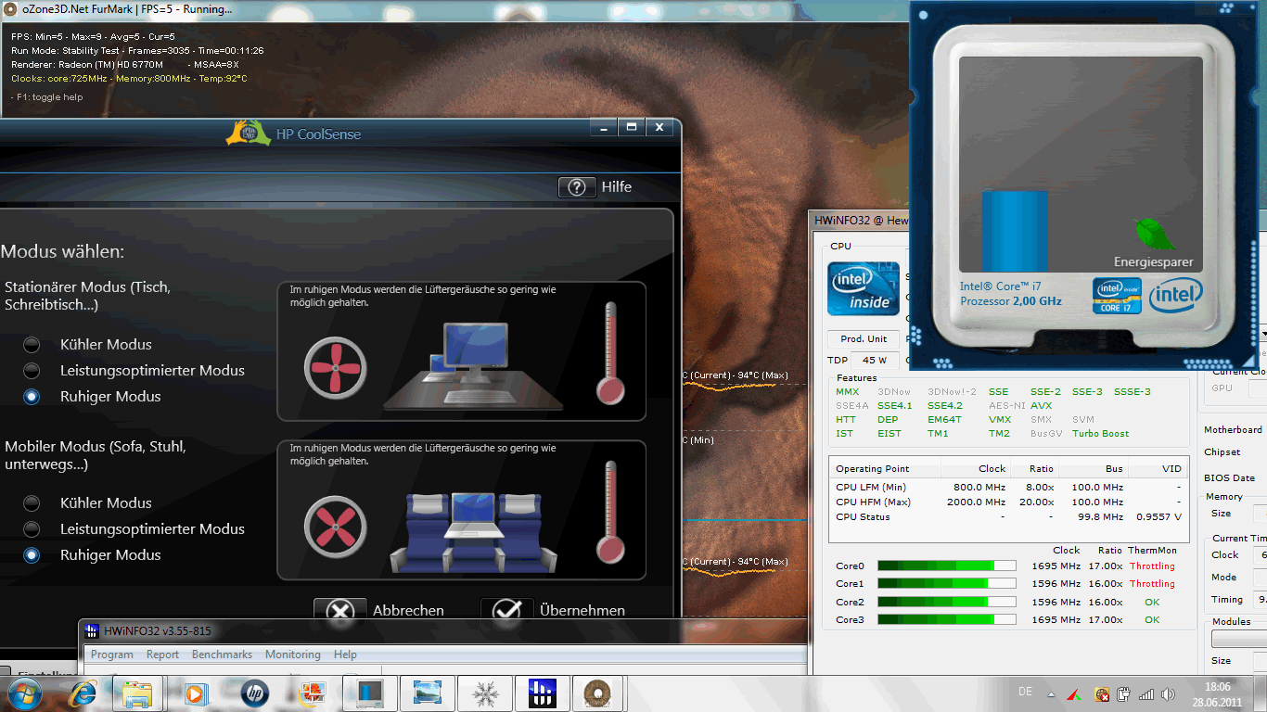
Task: Switch to Intel Turbo Boost monitor taskbar icon
Action: [x=369, y=693]
